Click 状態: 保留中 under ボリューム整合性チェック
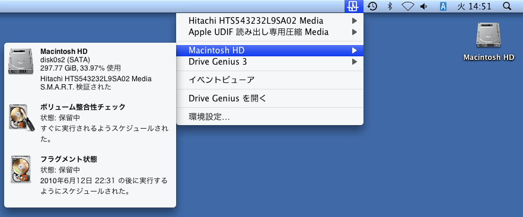Screen dimensions: 523x217 60,118
